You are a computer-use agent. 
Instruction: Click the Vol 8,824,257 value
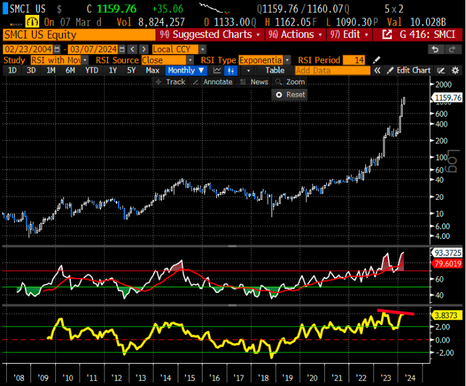[x=162, y=22]
